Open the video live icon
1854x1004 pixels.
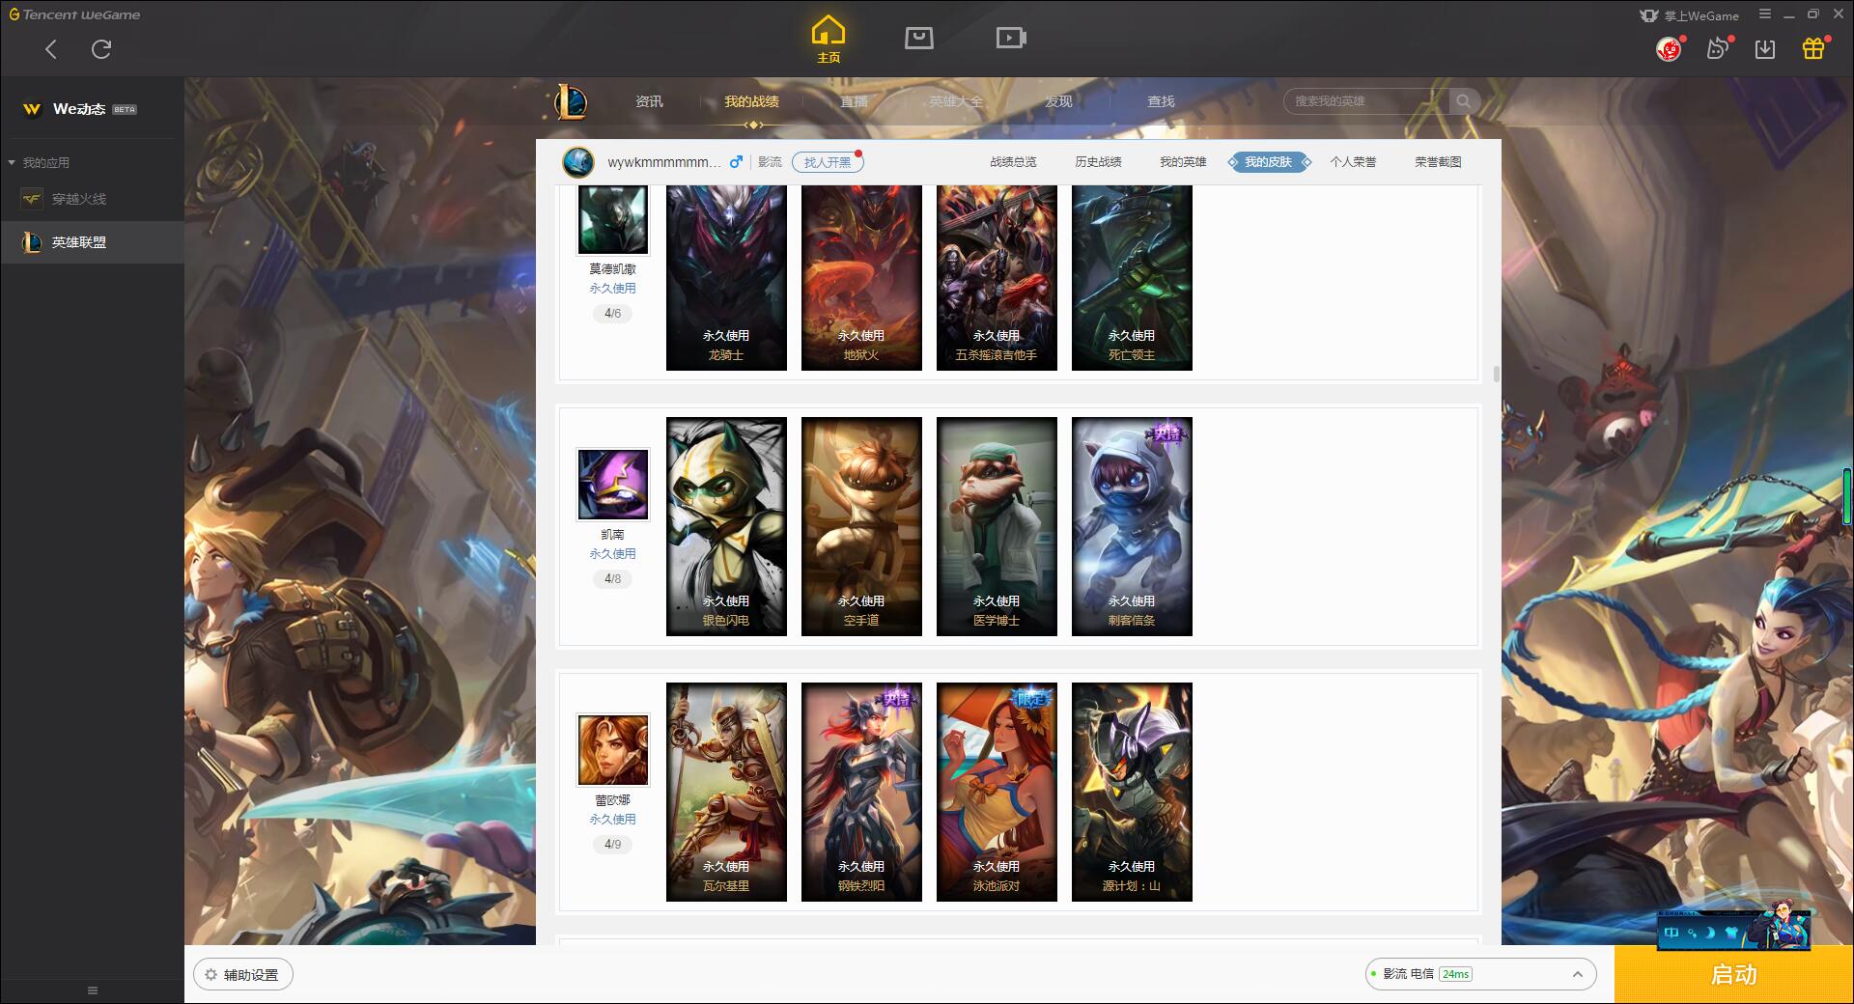click(x=1011, y=38)
